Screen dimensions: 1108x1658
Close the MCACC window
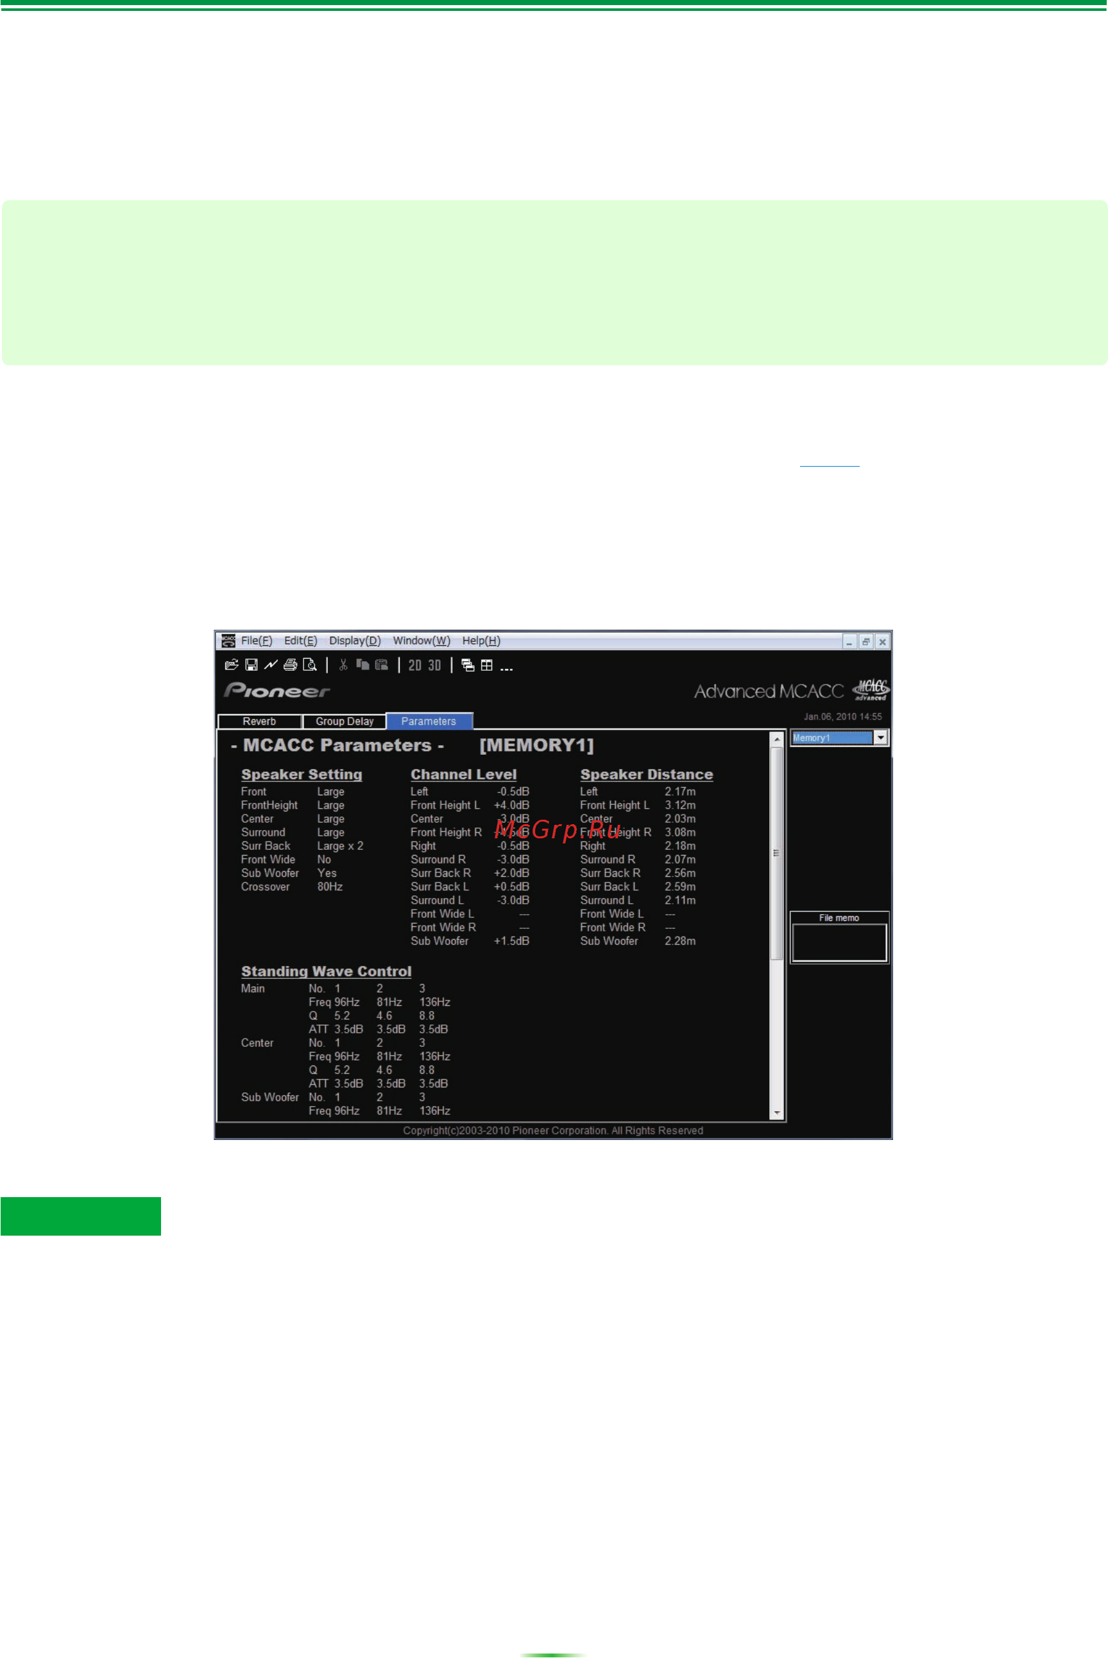pos(883,641)
